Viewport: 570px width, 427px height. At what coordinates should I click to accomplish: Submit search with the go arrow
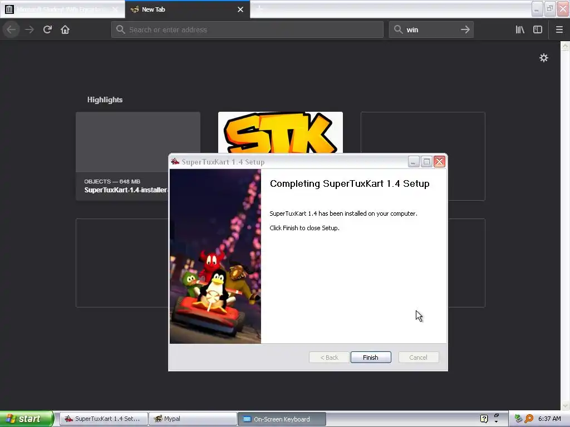[465, 30]
